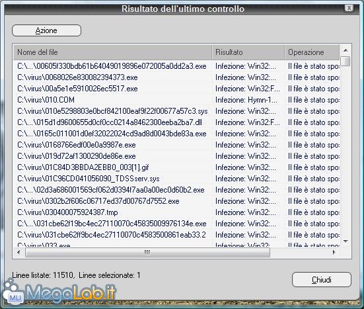Sort by the Risultato column header

pos(248,52)
